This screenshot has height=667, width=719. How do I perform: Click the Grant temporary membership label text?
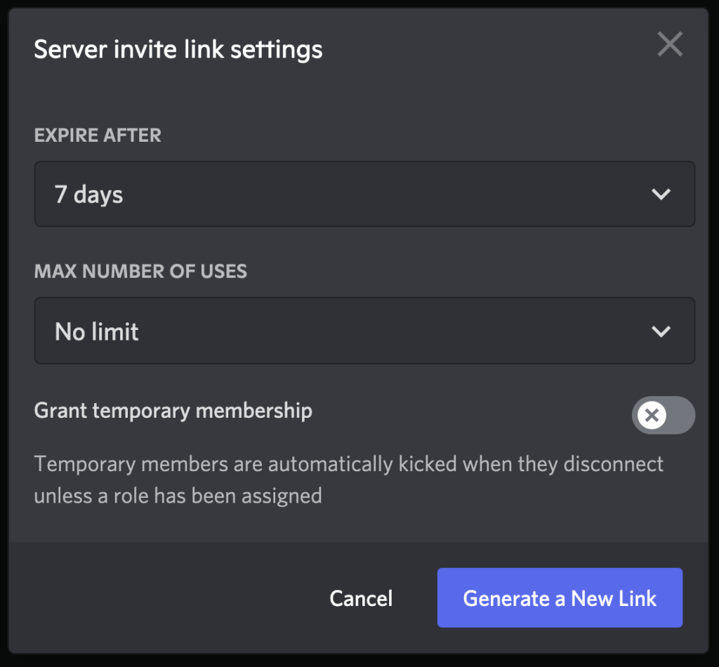pos(173,411)
